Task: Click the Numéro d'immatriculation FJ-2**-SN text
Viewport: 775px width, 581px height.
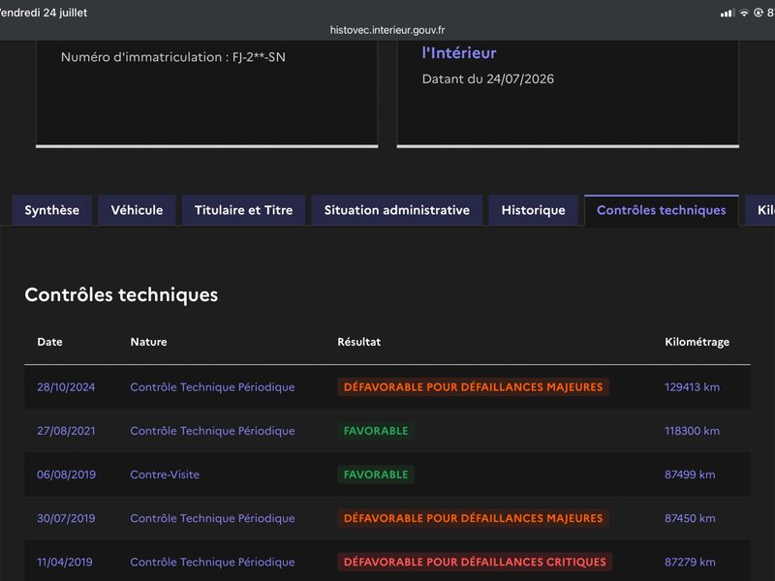Action: [173, 57]
